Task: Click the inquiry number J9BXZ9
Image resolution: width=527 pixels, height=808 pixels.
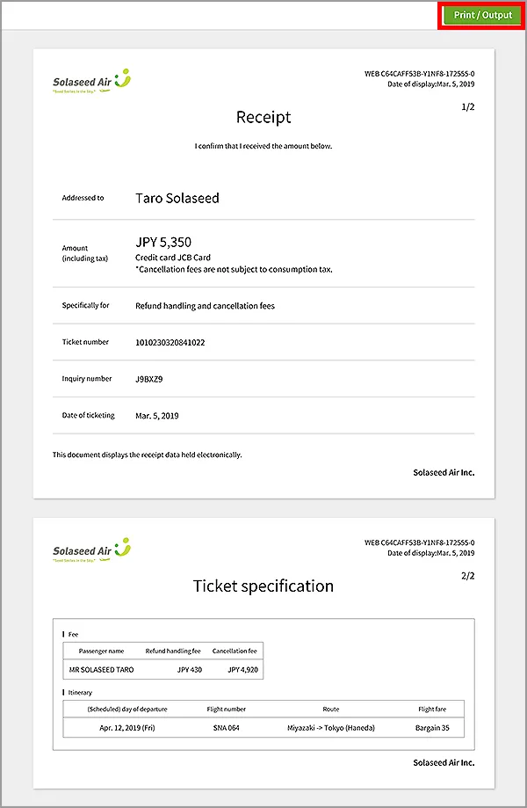Action: (149, 379)
